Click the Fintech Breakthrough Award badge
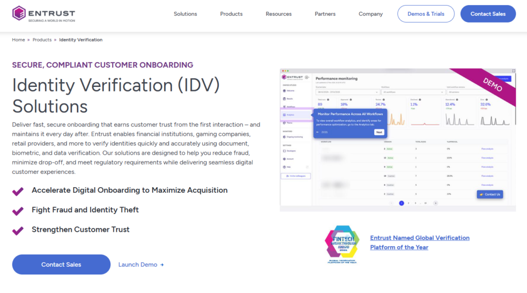Screen dimensions: 527x293 click(342, 244)
